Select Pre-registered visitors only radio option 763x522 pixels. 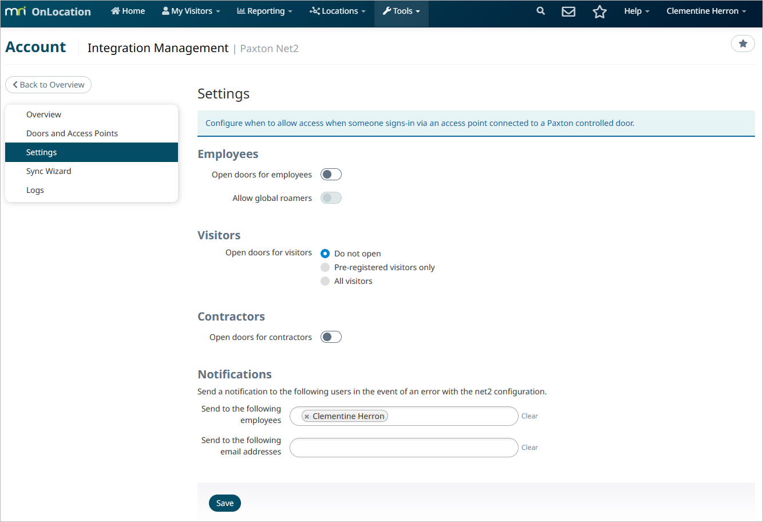(x=325, y=267)
